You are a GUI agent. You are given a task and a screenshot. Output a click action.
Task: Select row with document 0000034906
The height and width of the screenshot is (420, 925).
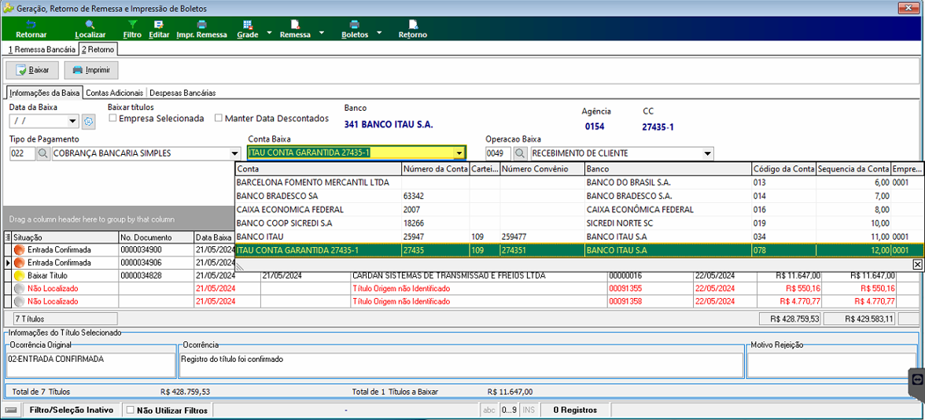pyautogui.click(x=121, y=263)
